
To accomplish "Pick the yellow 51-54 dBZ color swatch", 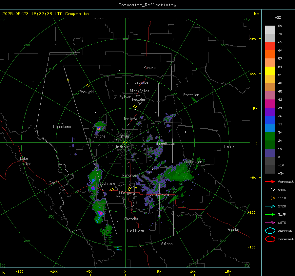I will click(x=270, y=71).
